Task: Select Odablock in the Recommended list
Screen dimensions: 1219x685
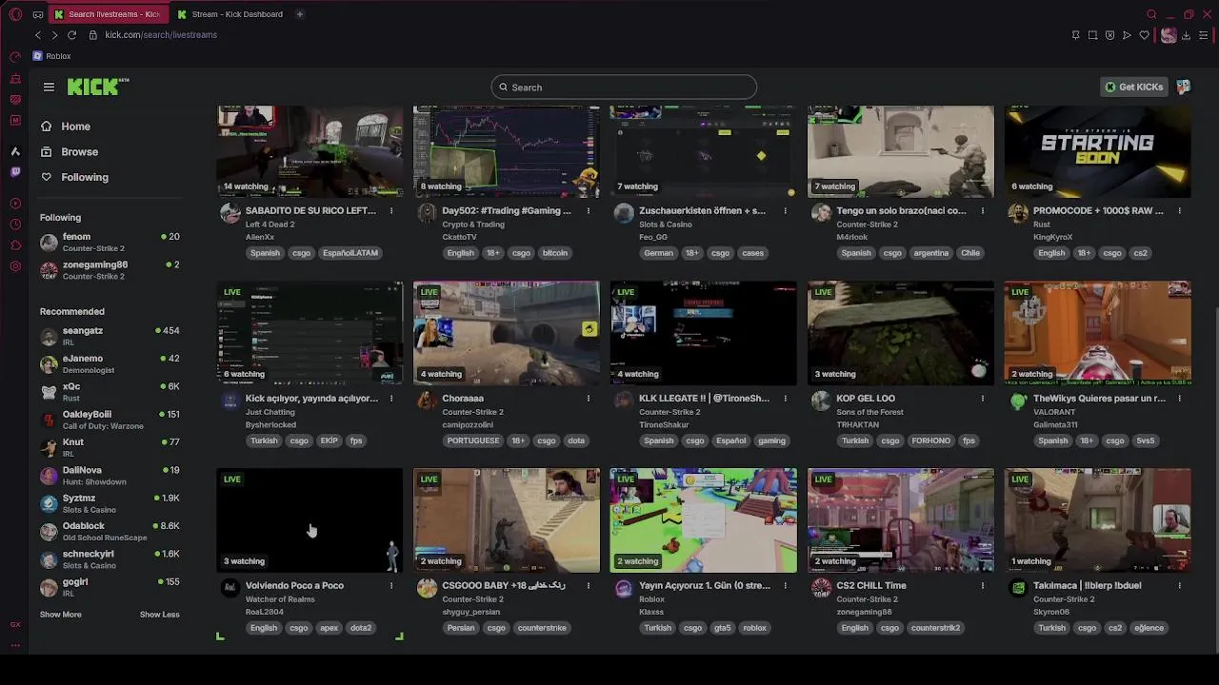Action: point(110,531)
